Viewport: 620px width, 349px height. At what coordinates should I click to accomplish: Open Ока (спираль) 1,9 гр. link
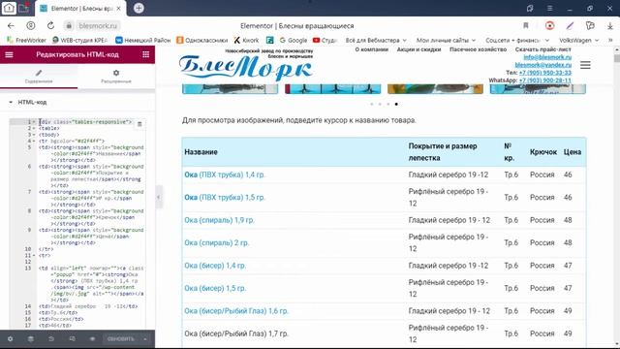pyautogui.click(x=219, y=220)
